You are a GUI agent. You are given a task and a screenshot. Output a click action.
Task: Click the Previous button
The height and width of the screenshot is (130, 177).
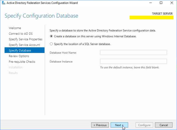(x=100, y=125)
